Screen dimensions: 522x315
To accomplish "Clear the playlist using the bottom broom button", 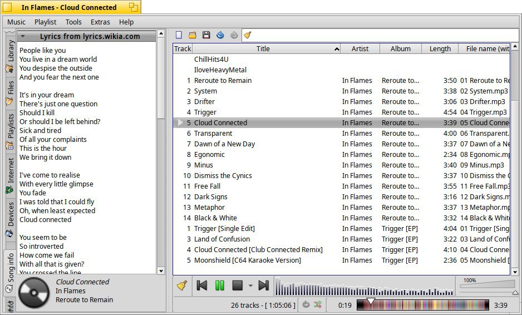I will click(182, 286).
